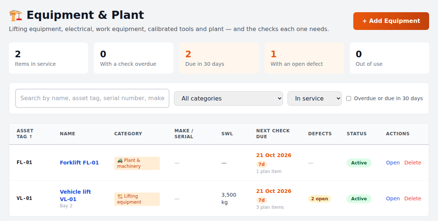Select the Items in service stat card
The width and height of the screenshot is (438, 221).
48,58
